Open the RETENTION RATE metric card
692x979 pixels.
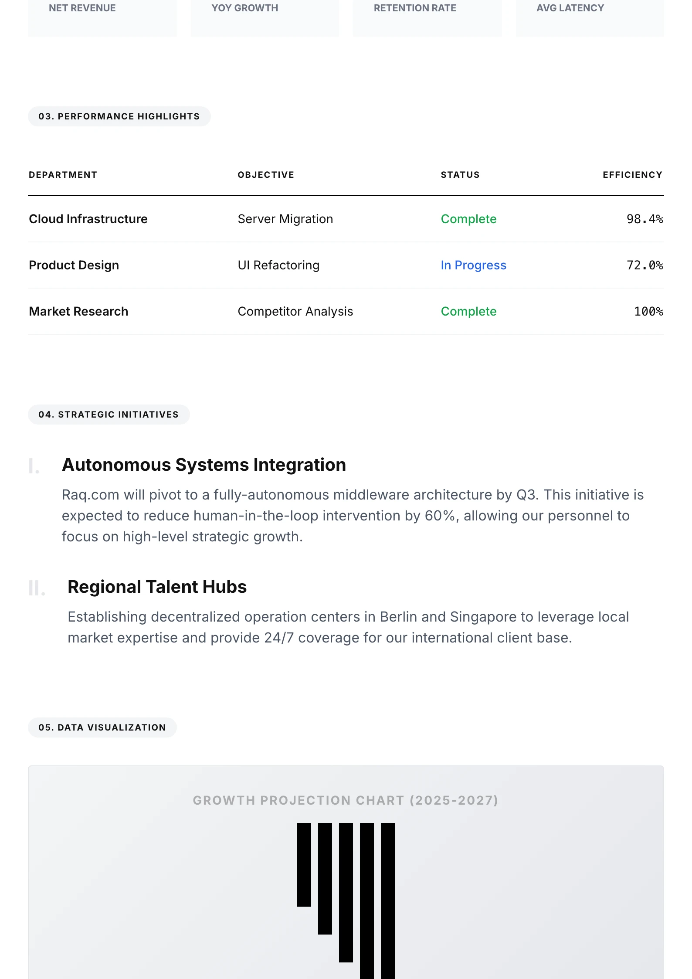(427, 17)
